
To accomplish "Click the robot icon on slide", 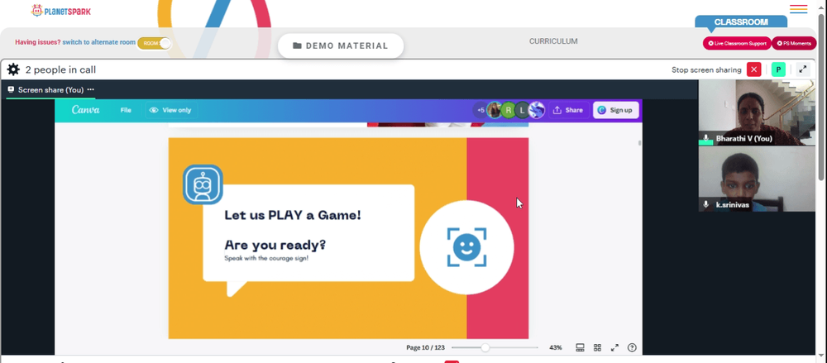I will tap(203, 184).
